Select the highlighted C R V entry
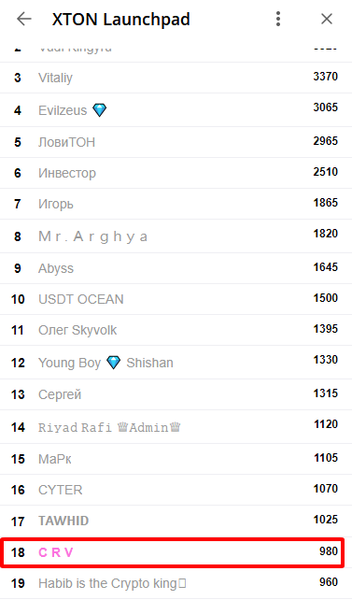 point(173,552)
